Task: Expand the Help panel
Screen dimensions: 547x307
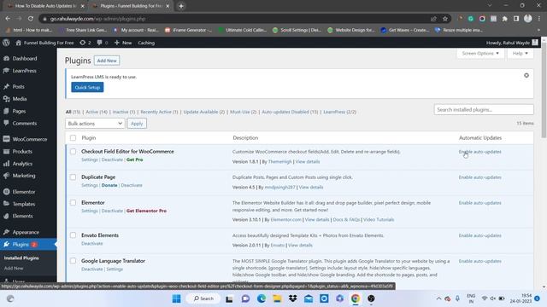Action: point(521,53)
